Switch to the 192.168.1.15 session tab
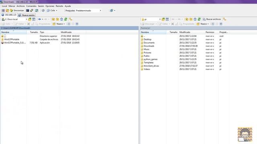257x144 pixels. pos(9,15)
